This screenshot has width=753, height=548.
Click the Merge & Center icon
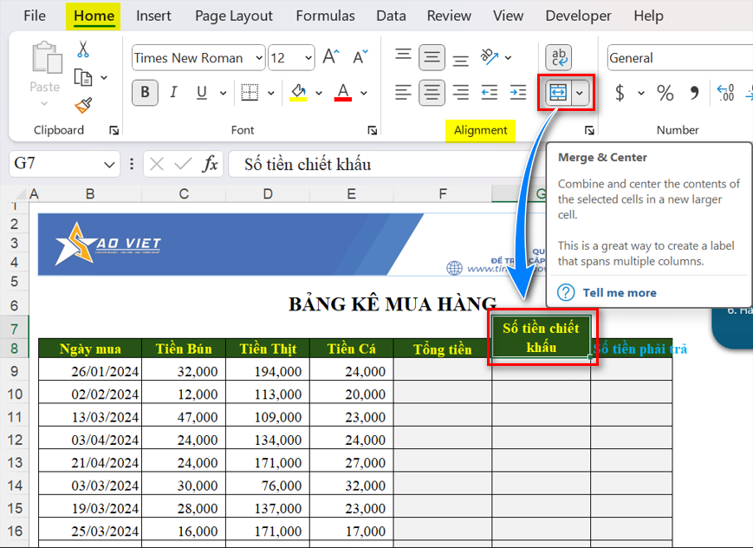click(x=558, y=92)
